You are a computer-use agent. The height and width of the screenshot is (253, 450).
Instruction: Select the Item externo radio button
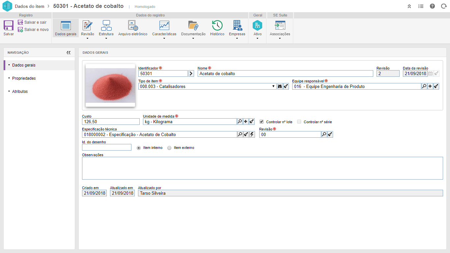[x=169, y=148]
